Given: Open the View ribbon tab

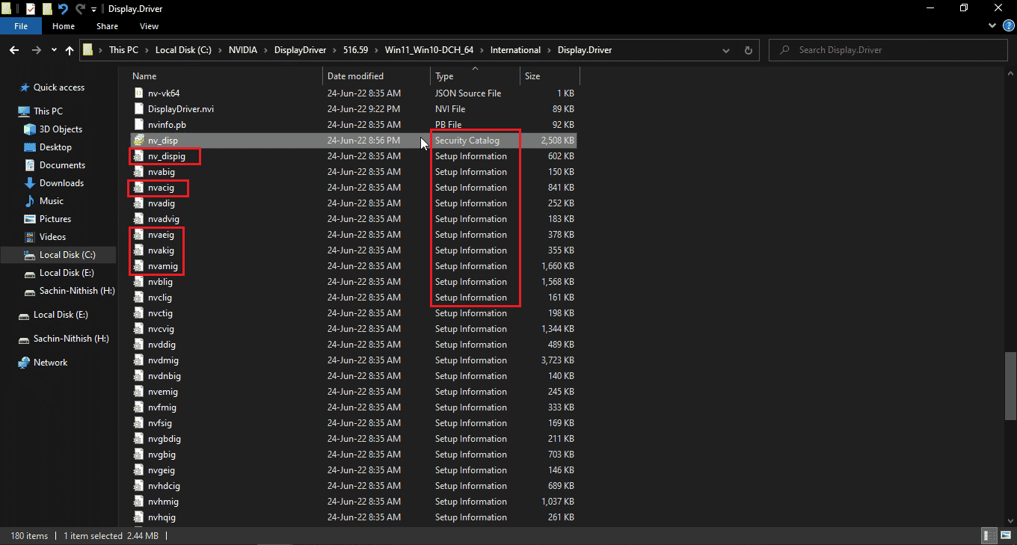Looking at the screenshot, I should pyautogui.click(x=149, y=26).
